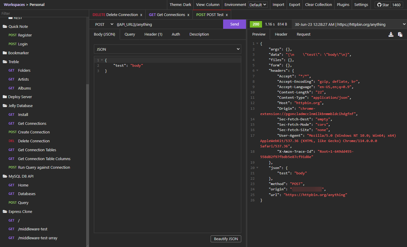Screen dimensions: 407x247
Task: Activate the GET Get Connections request tab
Action: [167, 15]
